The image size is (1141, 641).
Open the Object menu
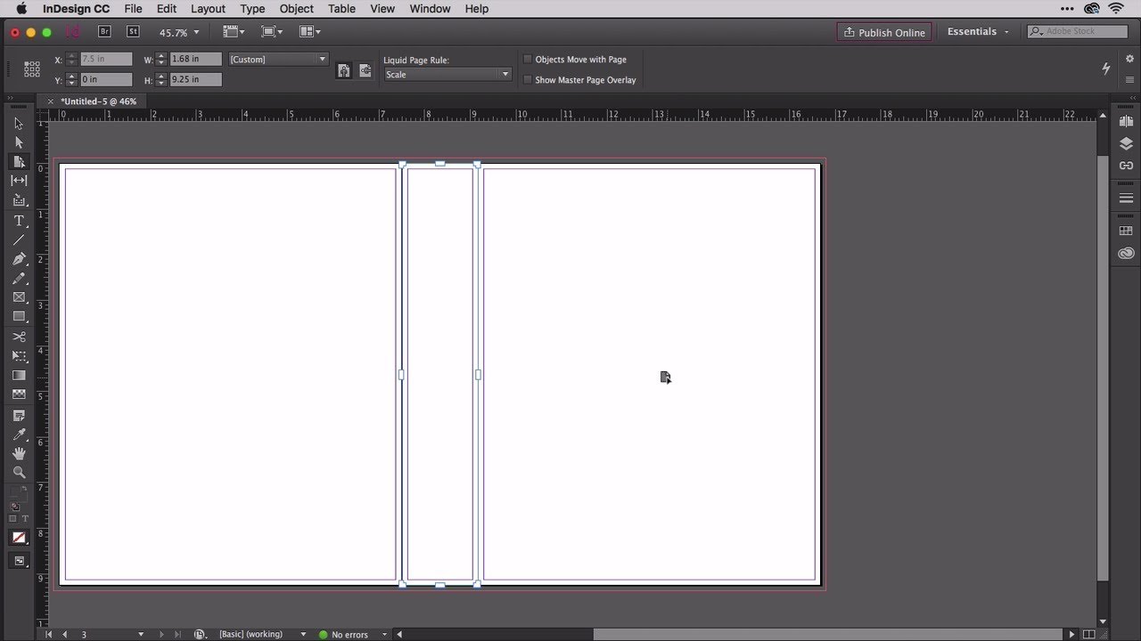[297, 9]
